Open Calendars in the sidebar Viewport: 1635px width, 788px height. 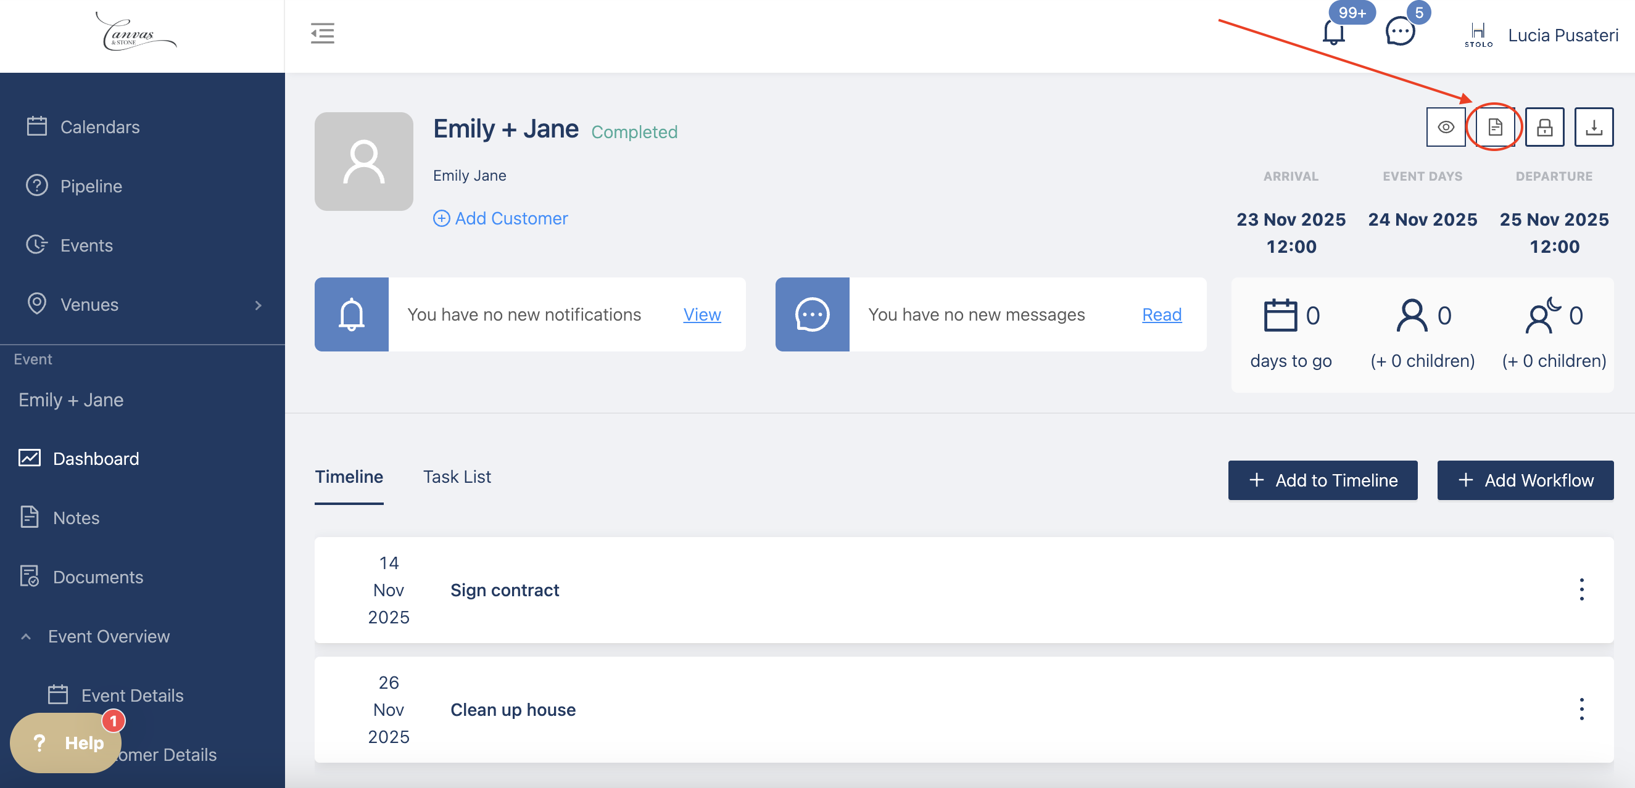(100, 127)
